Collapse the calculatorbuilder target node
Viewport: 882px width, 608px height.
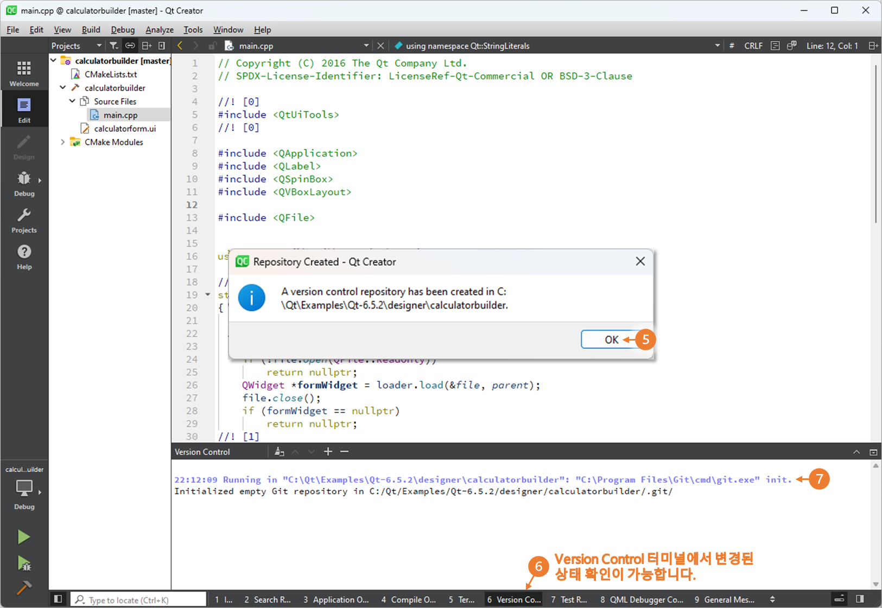(x=63, y=87)
